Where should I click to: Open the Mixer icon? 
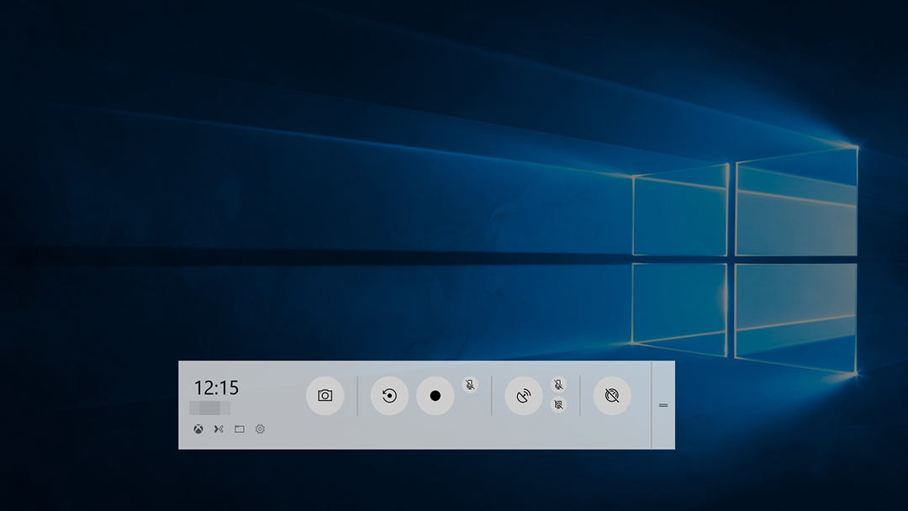219,429
